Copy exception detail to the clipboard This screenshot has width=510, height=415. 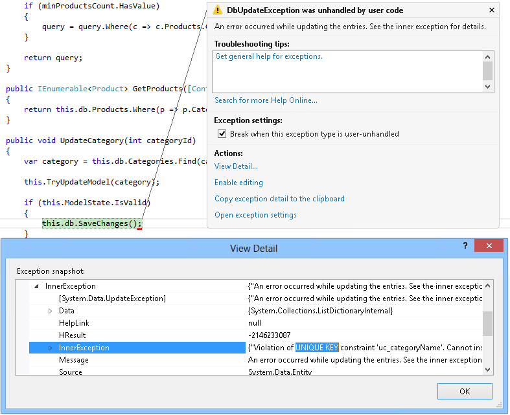click(279, 199)
